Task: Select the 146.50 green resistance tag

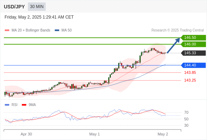Action: (193, 38)
